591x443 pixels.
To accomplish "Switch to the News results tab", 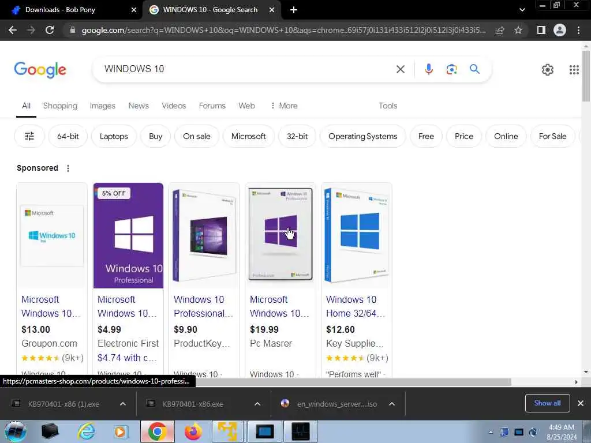I will (139, 106).
